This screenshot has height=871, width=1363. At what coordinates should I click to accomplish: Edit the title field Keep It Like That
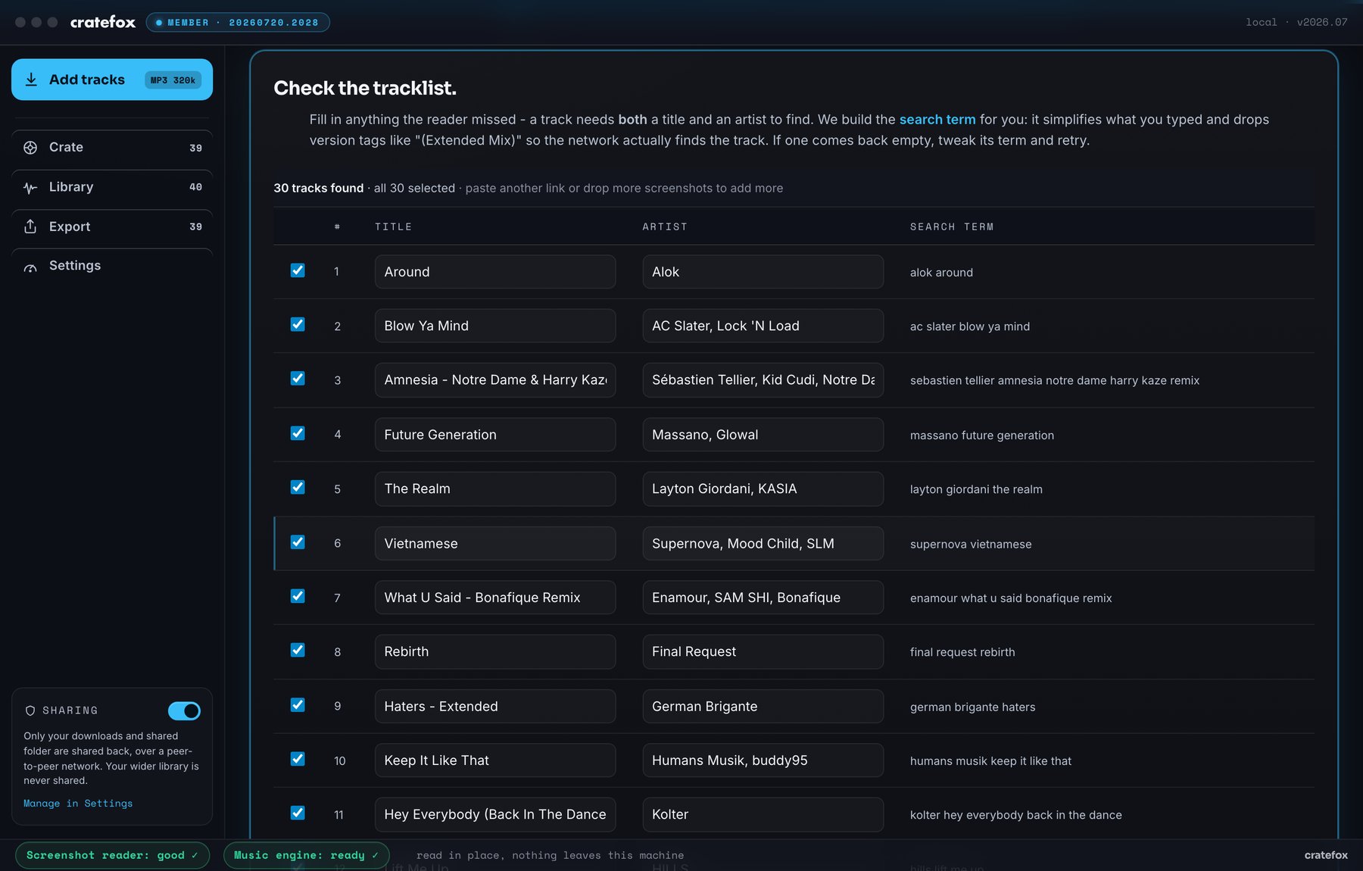495,760
